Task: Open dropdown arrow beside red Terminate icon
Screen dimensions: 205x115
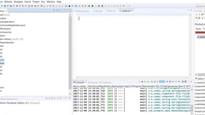Action: point(20,6)
